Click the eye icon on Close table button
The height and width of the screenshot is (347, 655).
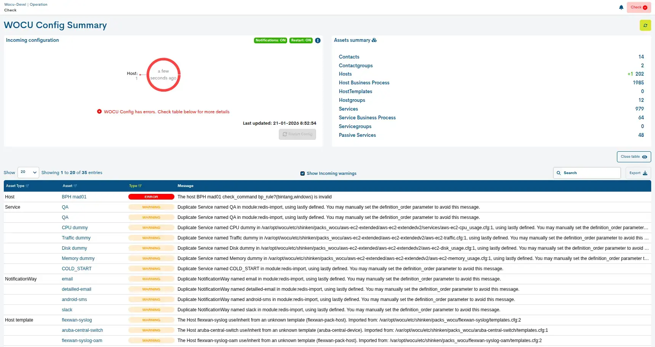(644, 157)
